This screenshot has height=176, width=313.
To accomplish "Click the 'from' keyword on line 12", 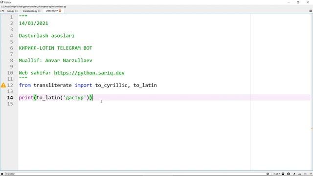I will tap(25, 85).
